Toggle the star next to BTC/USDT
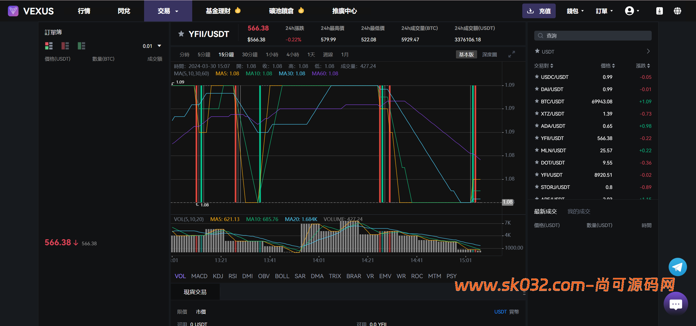Screen dimensions: 696x326 pos(537,101)
